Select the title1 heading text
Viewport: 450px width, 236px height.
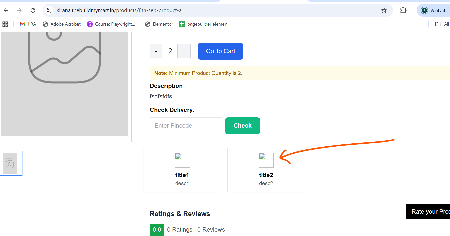tap(182, 175)
